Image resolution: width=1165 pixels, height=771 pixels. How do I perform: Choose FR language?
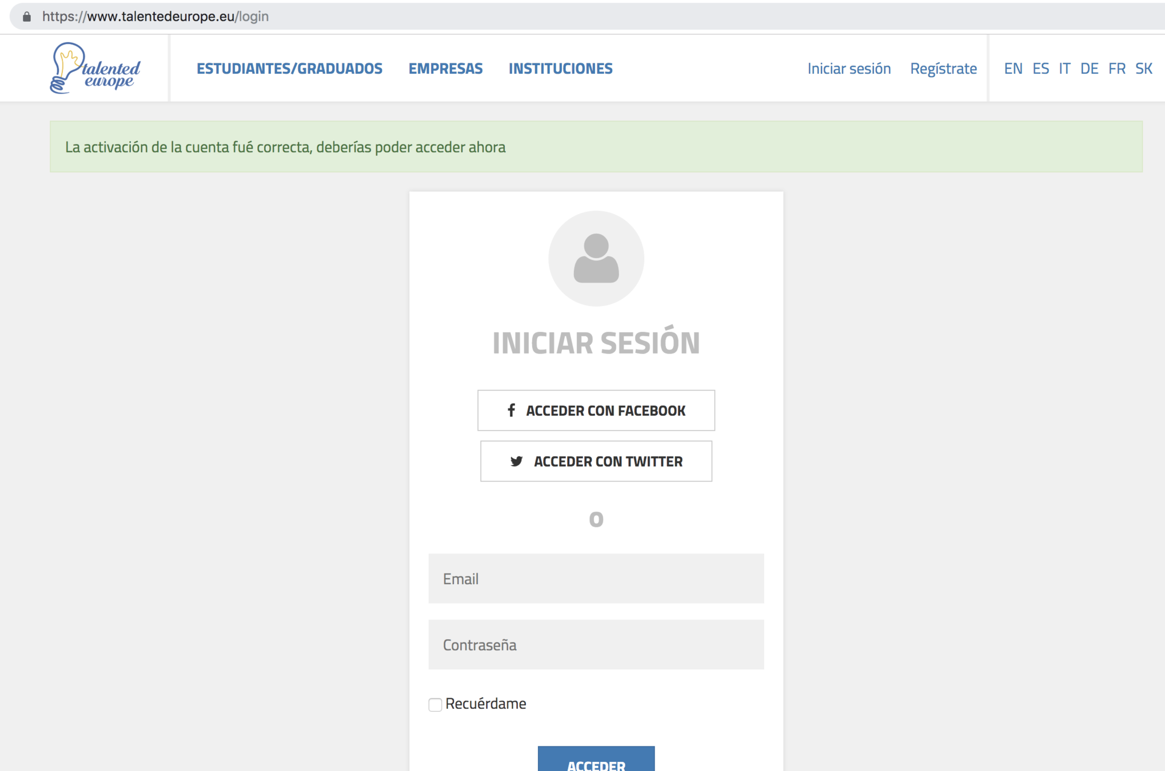(1116, 69)
